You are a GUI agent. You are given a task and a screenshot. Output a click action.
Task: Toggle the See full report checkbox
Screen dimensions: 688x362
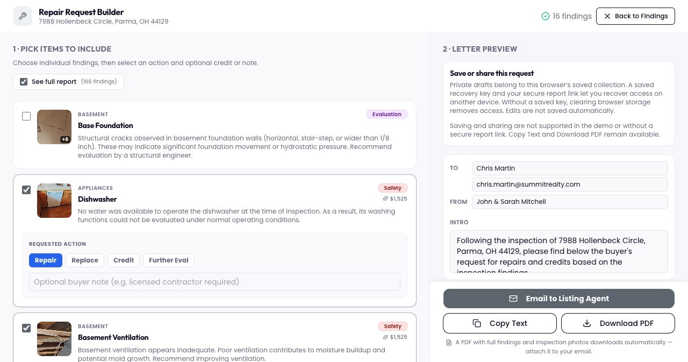pyautogui.click(x=24, y=82)
